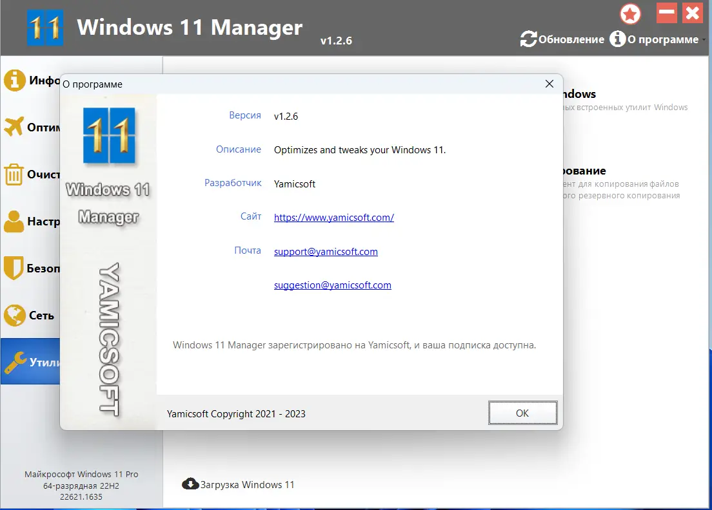Image resolution: width=712 pixels, height=510 pixels.
Task: Click the info icon beside О программе
Action: pyautogui.click(x=617, y=39)
